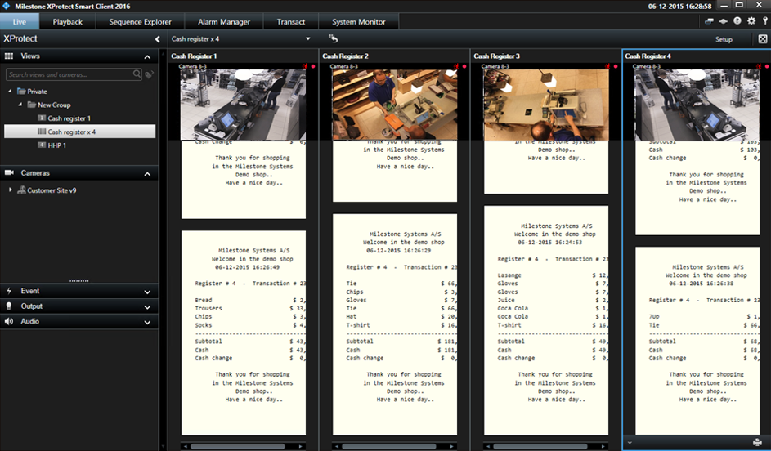Click motion indicator icon on Cash Register 2
The height and width of the screenshot is (451, 771).
click(457, 66)
